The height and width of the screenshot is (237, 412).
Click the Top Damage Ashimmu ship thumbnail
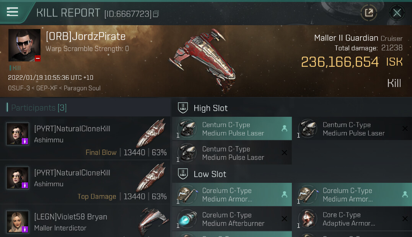pyautogui.click(x=151, y=177)
